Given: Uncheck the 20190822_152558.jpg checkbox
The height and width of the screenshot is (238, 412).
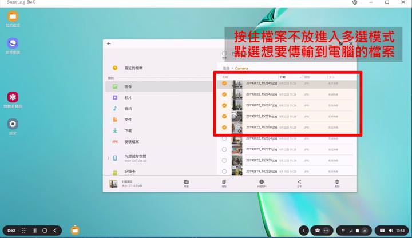Looking at the screenshot, I should 224,128.
